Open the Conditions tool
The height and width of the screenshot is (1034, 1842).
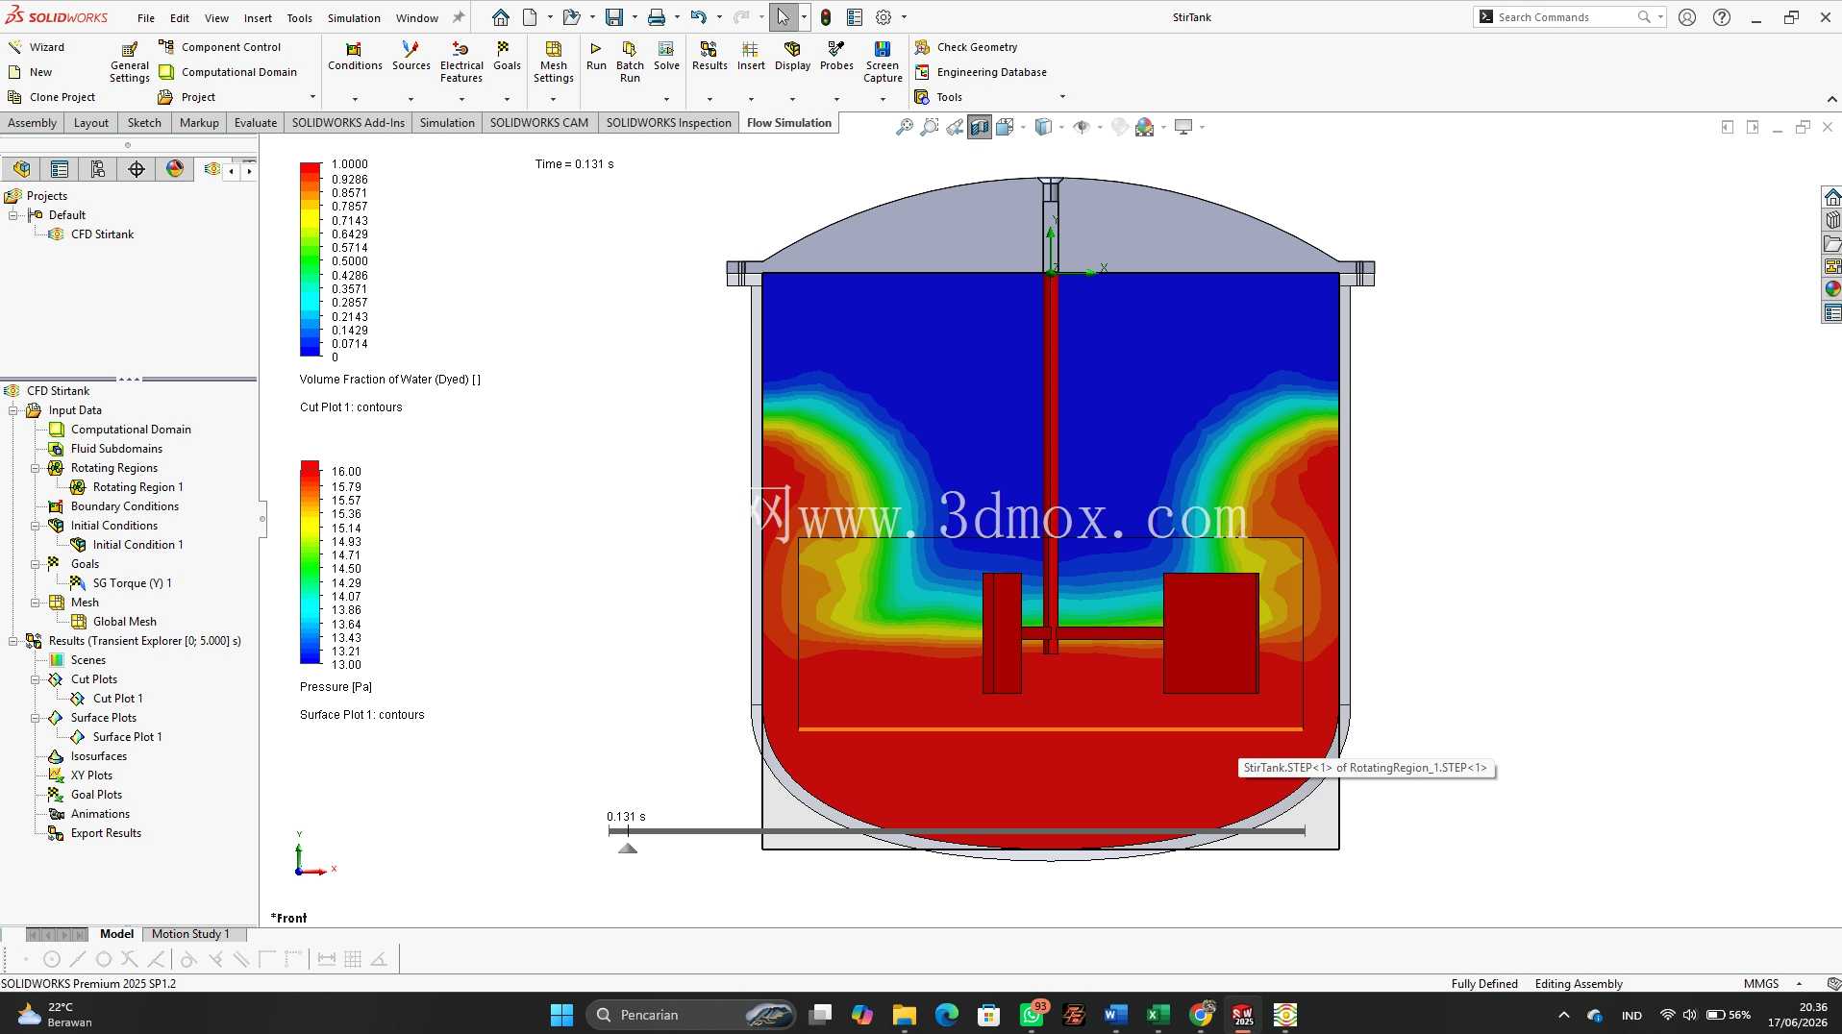pos(355,57)
